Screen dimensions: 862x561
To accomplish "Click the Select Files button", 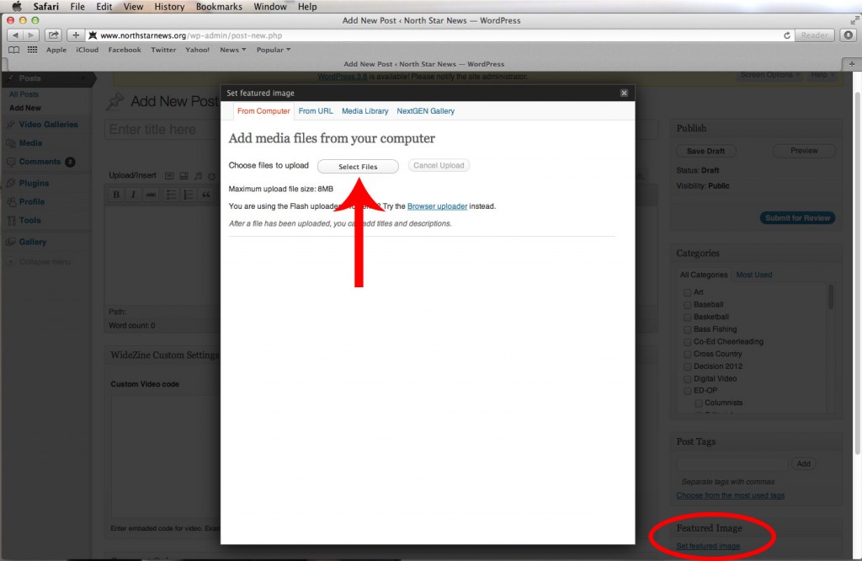I will click(358, 166).
